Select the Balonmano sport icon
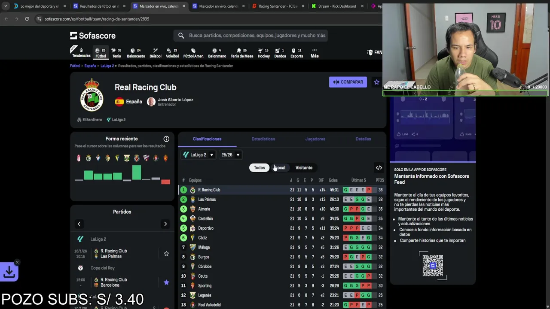The width and height of the screenshot is (550, 309). pyautogui.click(x=217, y=53)
